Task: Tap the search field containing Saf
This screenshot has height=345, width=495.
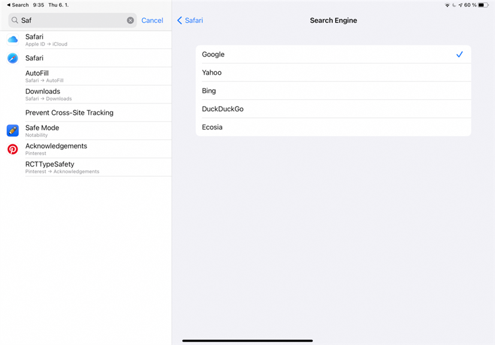Action: (x=72, y=20)
